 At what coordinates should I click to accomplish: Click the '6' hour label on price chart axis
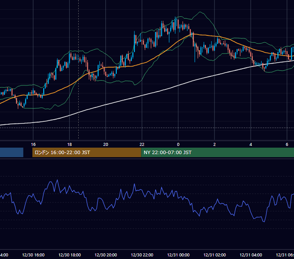[287, 145]
